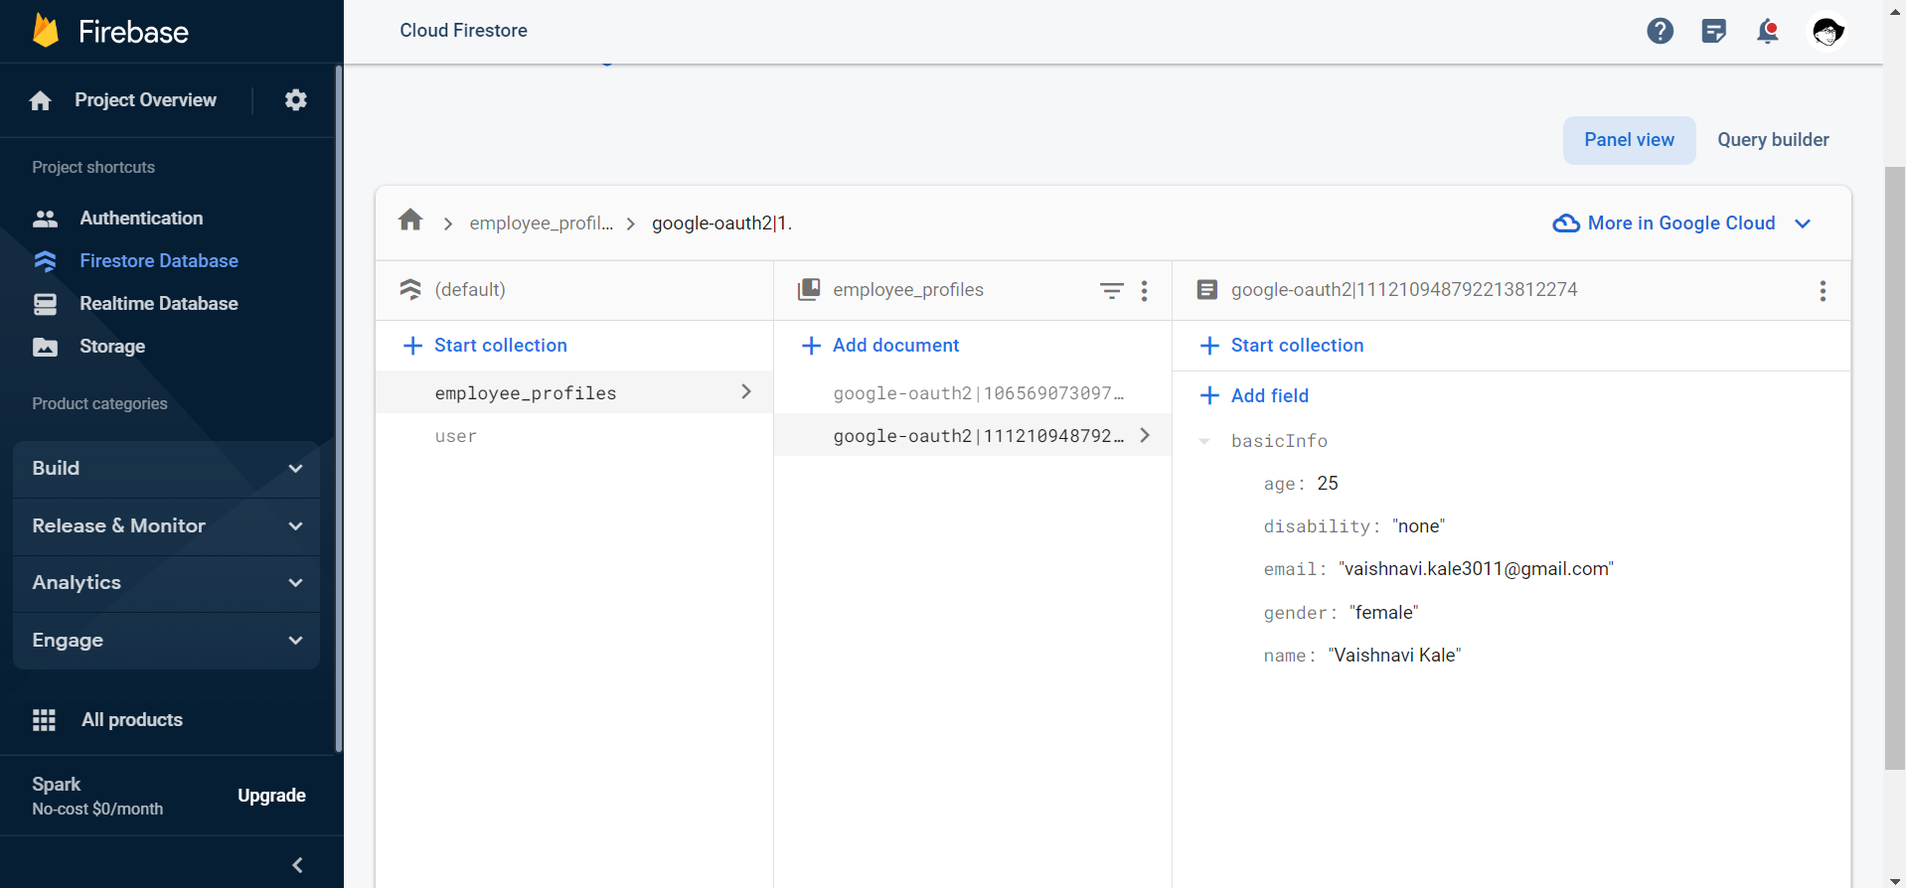Open the user account avatar

click(1827, 31)
